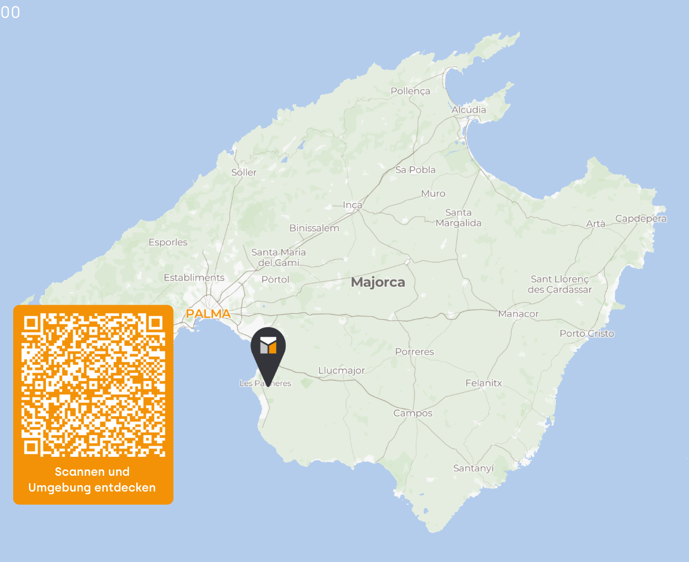
Task: Select the Sa Pobla label
Action: pos(415,169)
